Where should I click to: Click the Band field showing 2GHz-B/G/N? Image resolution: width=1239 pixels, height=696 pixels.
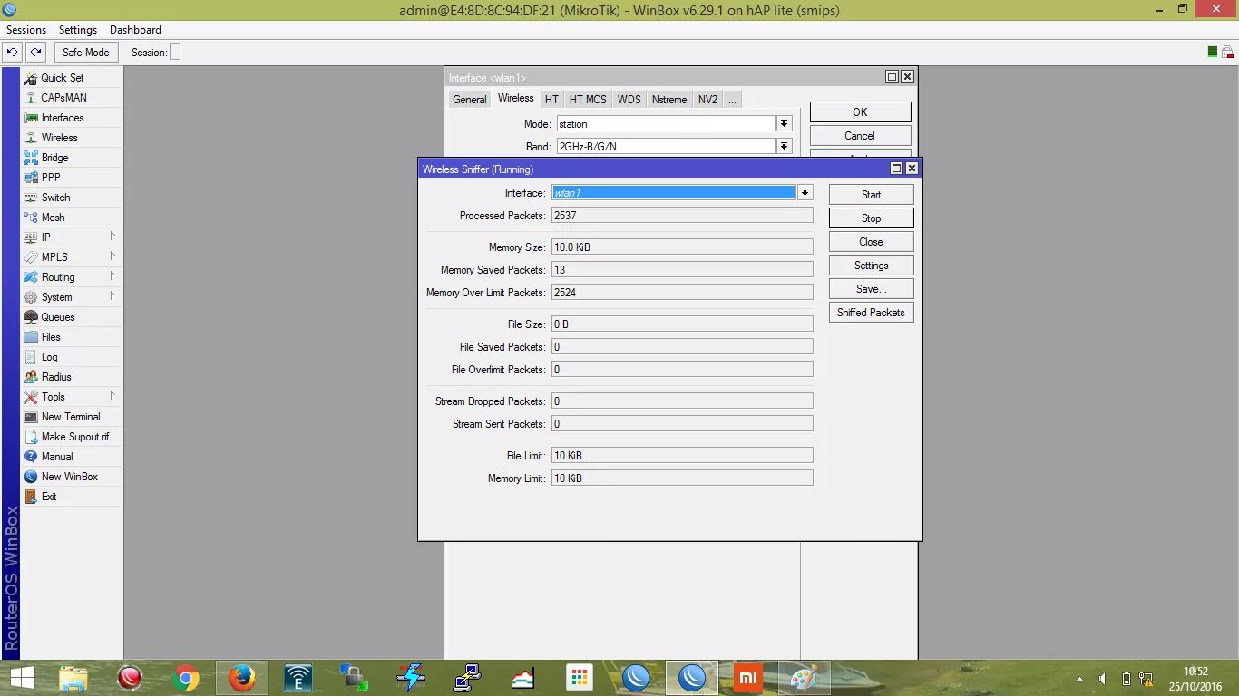coord(665,146)
